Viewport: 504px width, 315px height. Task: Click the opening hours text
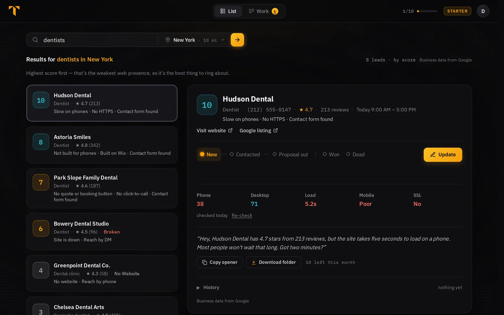coord(386,110)
